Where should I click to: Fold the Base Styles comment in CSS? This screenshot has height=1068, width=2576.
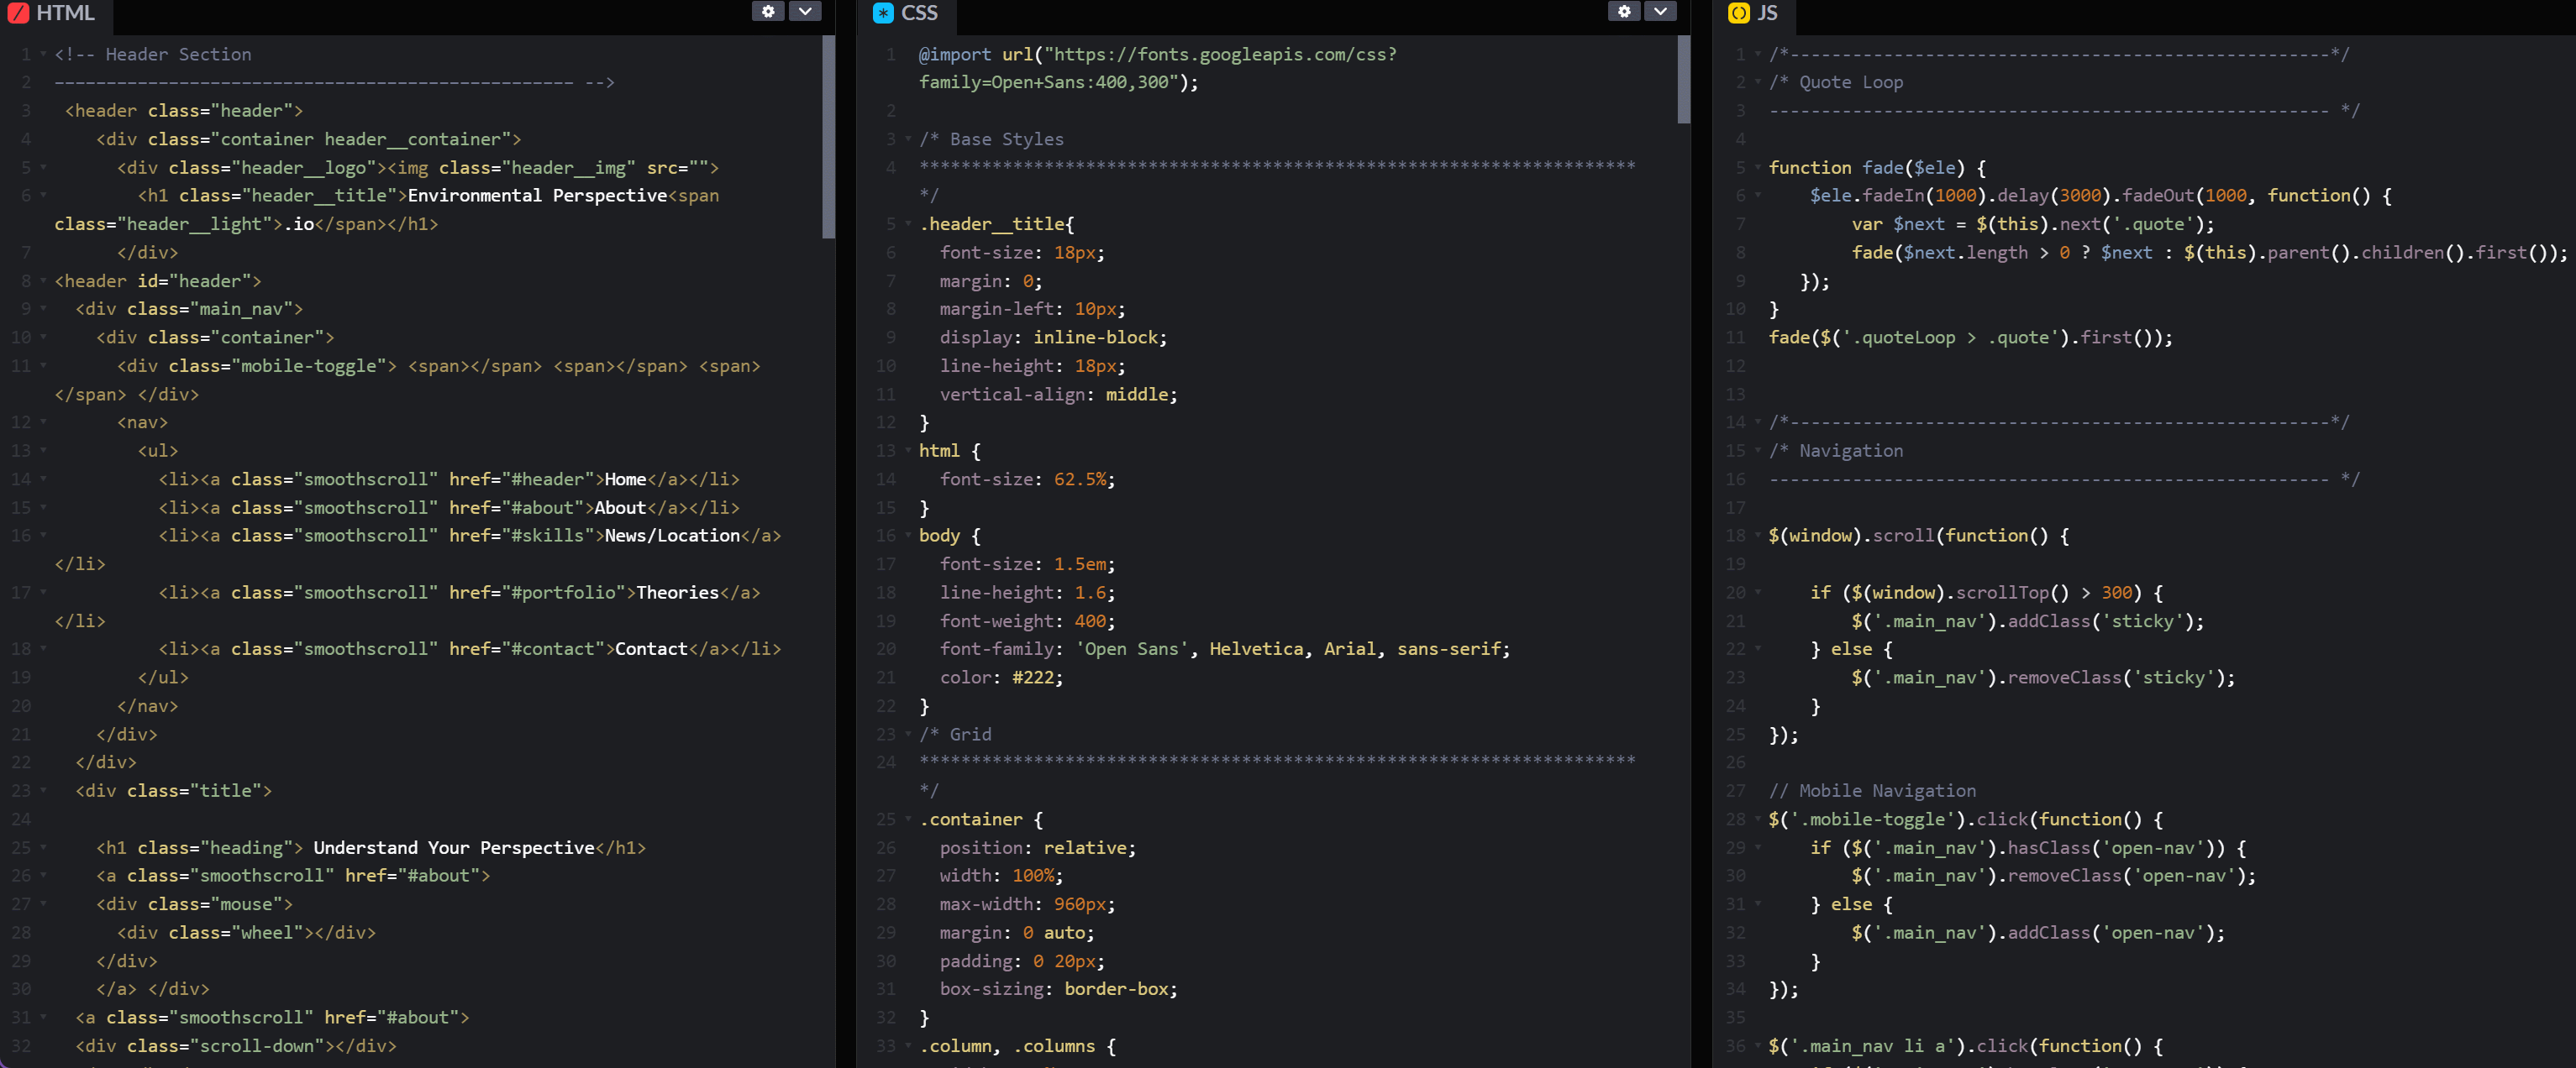(908, 140)
